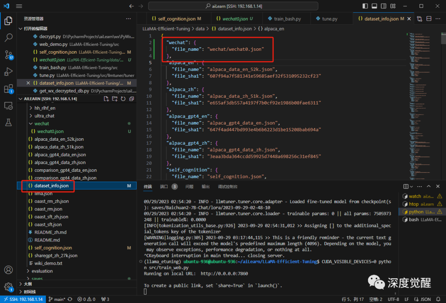
Task: Close the dataset_info.json editor tab
Action: coord(409,19)
